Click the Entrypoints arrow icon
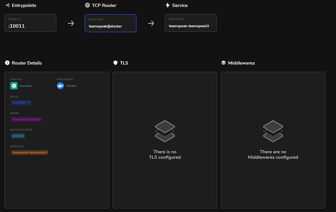This screenshot has height=212, width=336. point(7,5)
